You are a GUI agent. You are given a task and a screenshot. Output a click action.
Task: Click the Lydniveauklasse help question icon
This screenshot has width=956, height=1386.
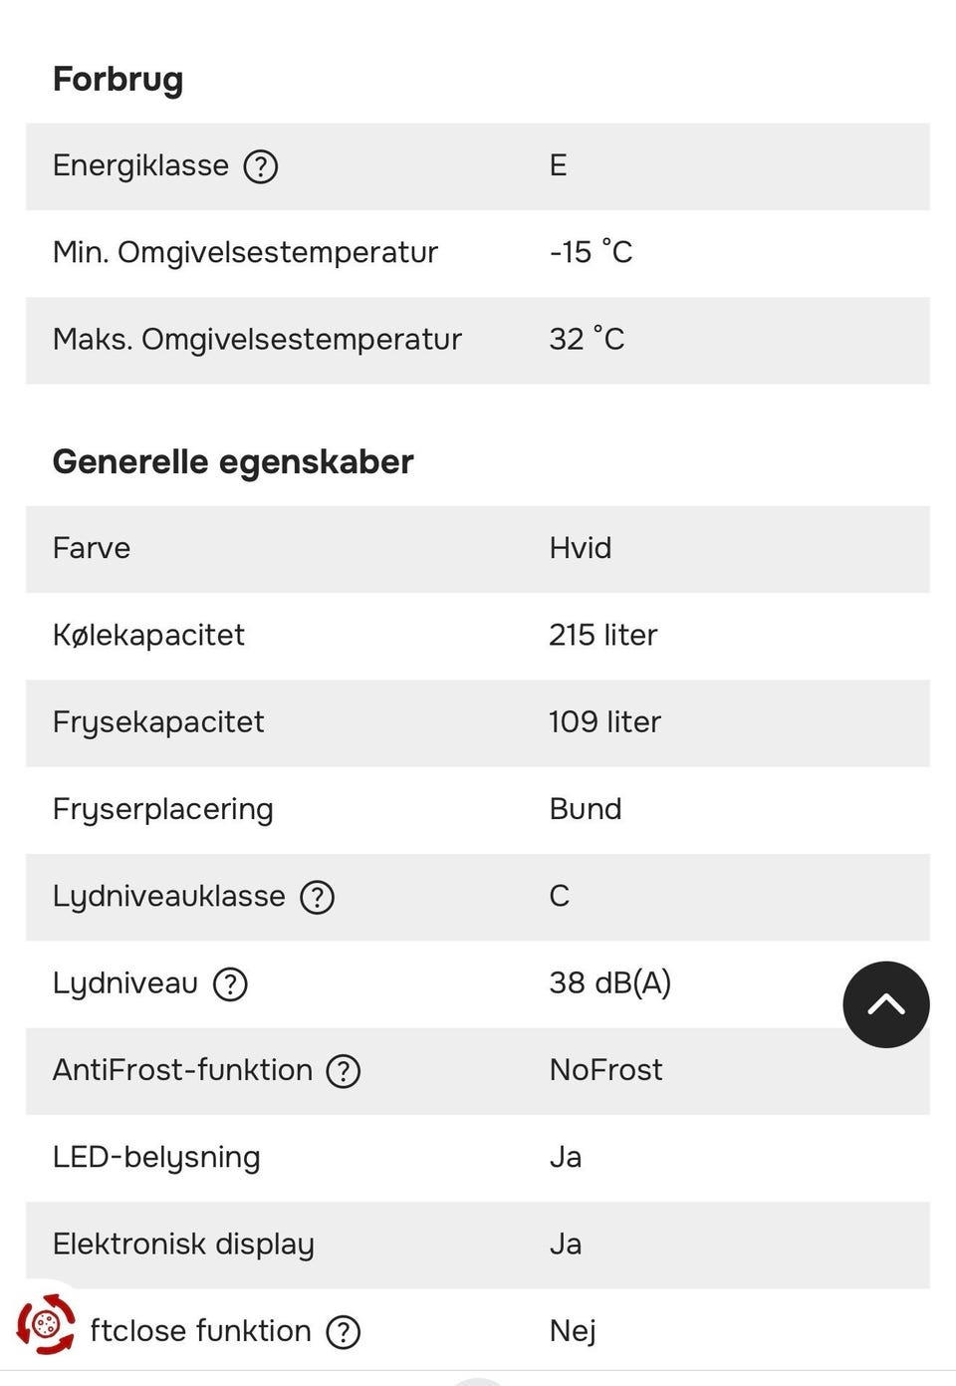[x=318, y=898]
